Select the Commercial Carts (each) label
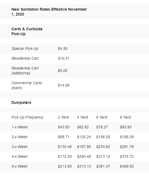This screenshot has height=175, width=149. click(x=27, y=85)
